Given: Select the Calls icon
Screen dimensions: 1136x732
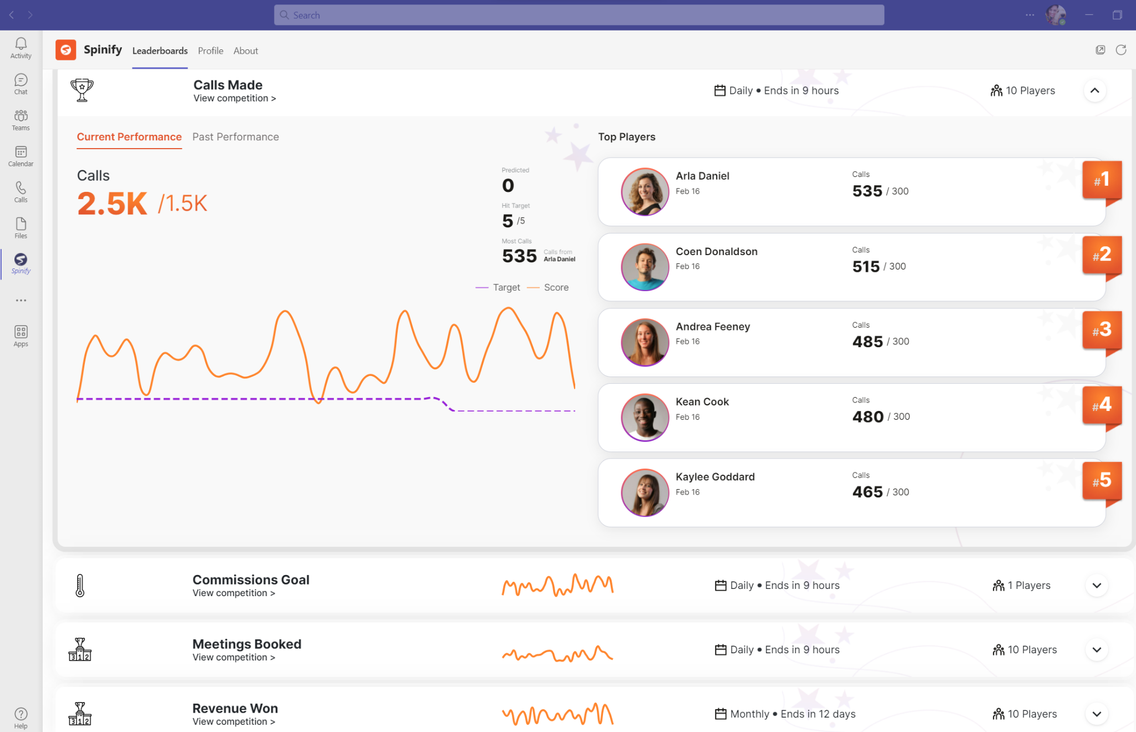Looking at the screenshot, I should [x=21, y=192].
